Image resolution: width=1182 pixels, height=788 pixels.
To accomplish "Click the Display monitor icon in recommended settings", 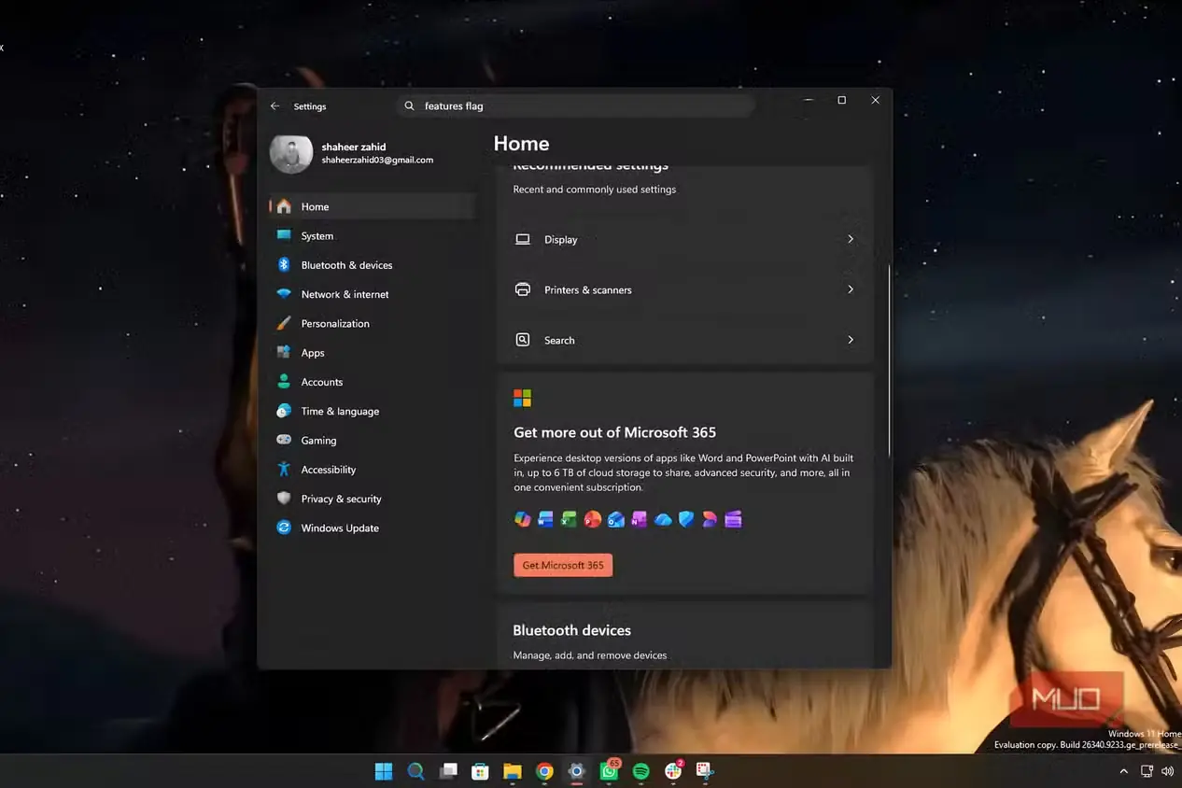I will (523, 239).
